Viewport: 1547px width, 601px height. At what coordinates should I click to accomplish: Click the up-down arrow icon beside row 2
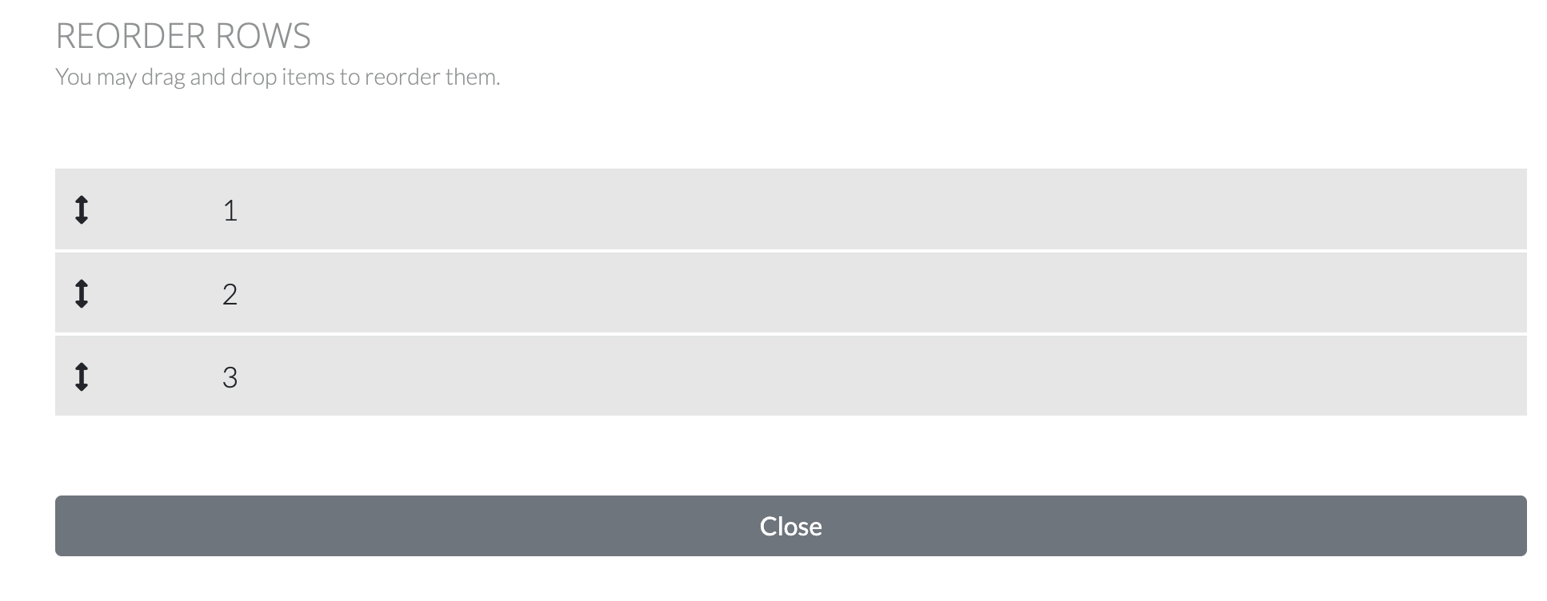(x=81, y=293)
